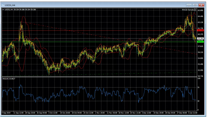Click the 6 Jan 21:00 time label
This screenshot has height=117, width=208.
point(193,113)
